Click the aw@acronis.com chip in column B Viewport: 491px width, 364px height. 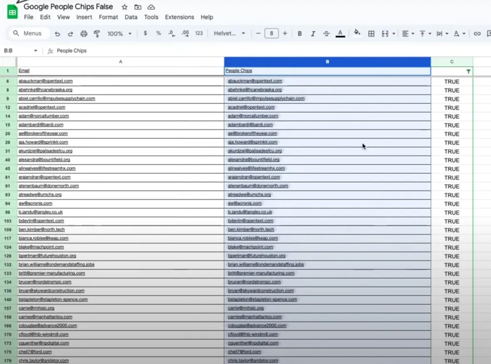point(245,203)
